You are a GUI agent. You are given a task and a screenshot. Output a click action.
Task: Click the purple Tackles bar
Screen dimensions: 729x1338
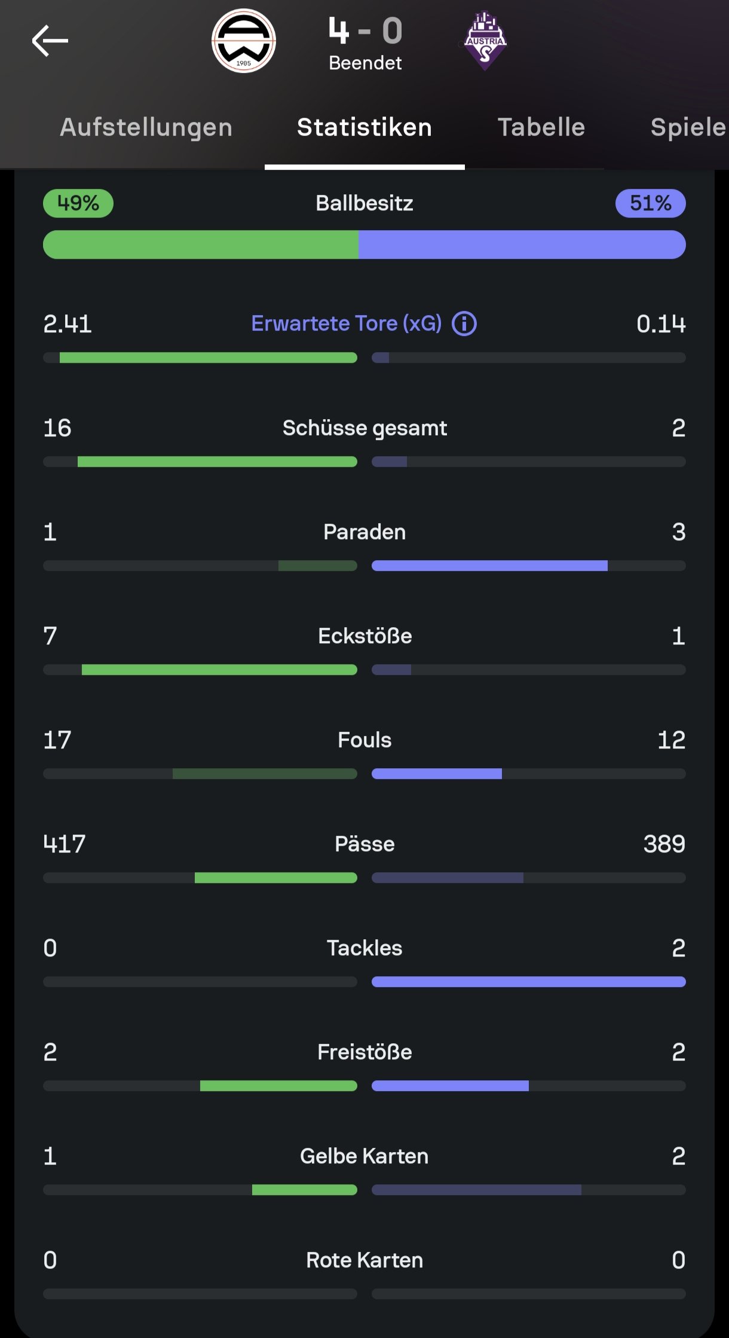(x=528, y=982)
